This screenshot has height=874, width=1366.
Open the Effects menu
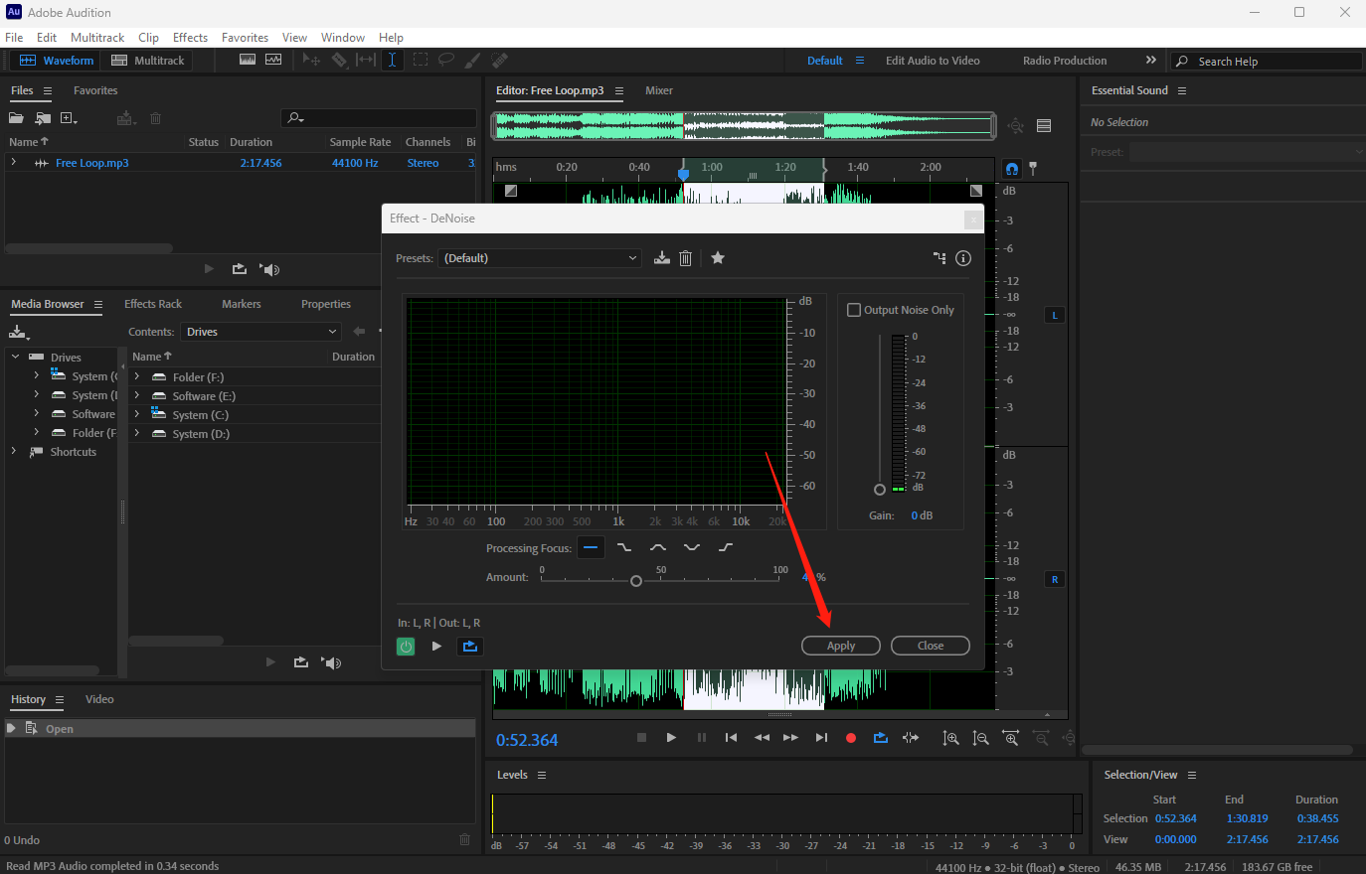coord(190,38)
